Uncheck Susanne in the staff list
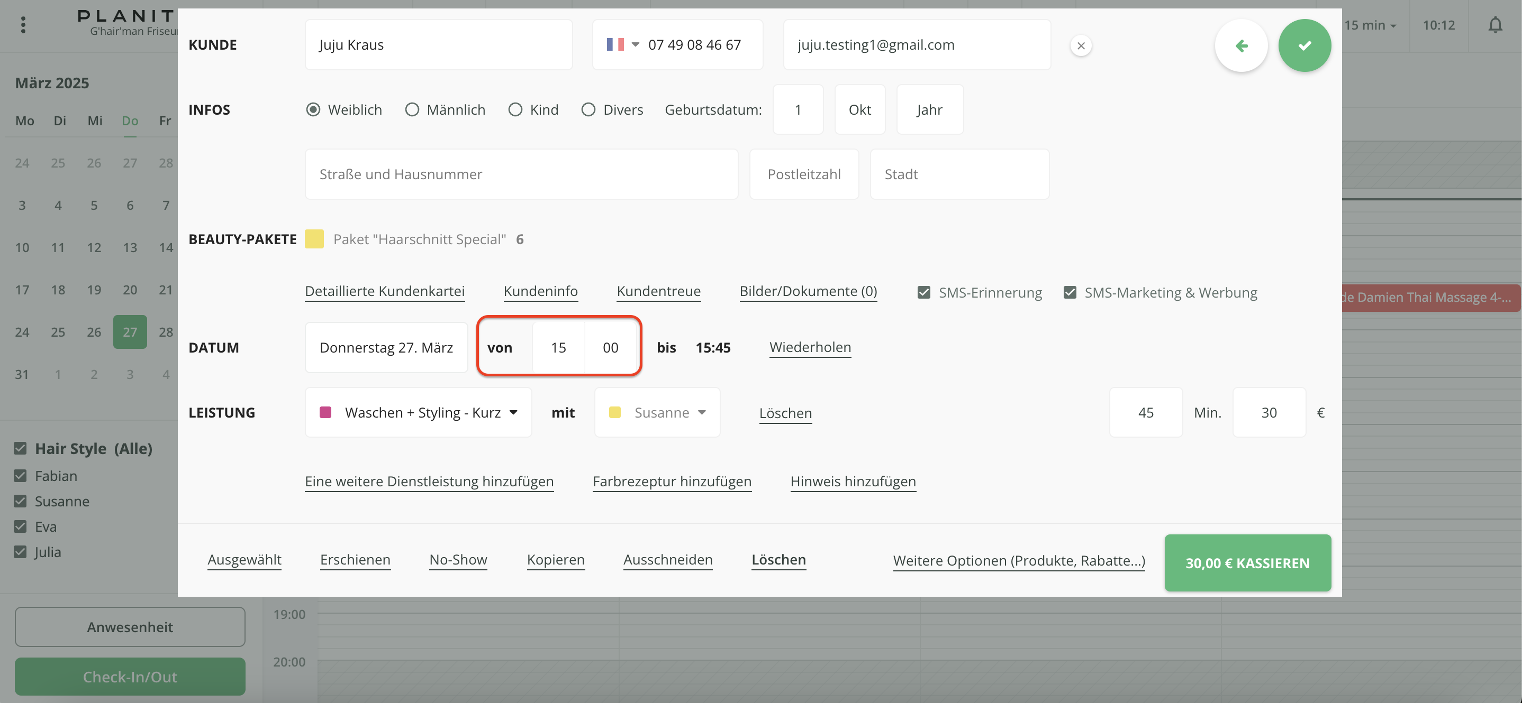This screenshot has height=703, width=1522. 20,501
